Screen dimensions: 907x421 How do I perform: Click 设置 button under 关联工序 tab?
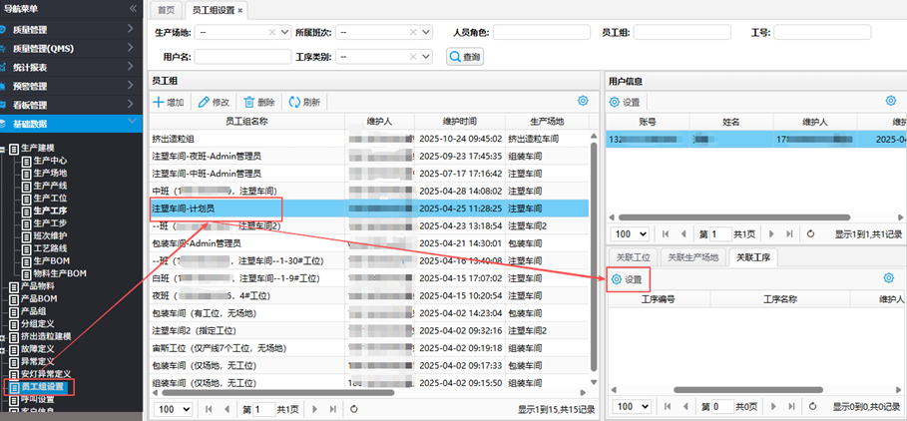point(627,279)
